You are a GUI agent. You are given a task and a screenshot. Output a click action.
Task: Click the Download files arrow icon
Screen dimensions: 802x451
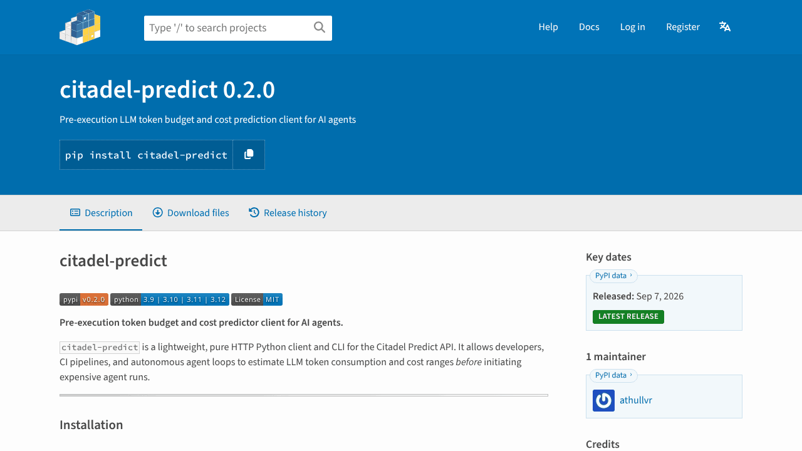(158, 213)
